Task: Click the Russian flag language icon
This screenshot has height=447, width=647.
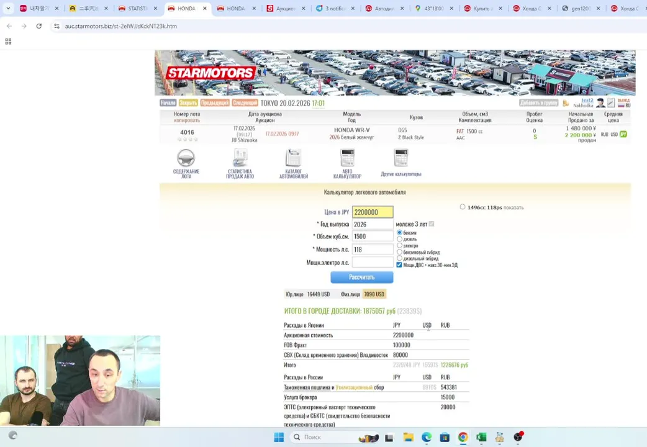Action: click(x=621, y=106)
